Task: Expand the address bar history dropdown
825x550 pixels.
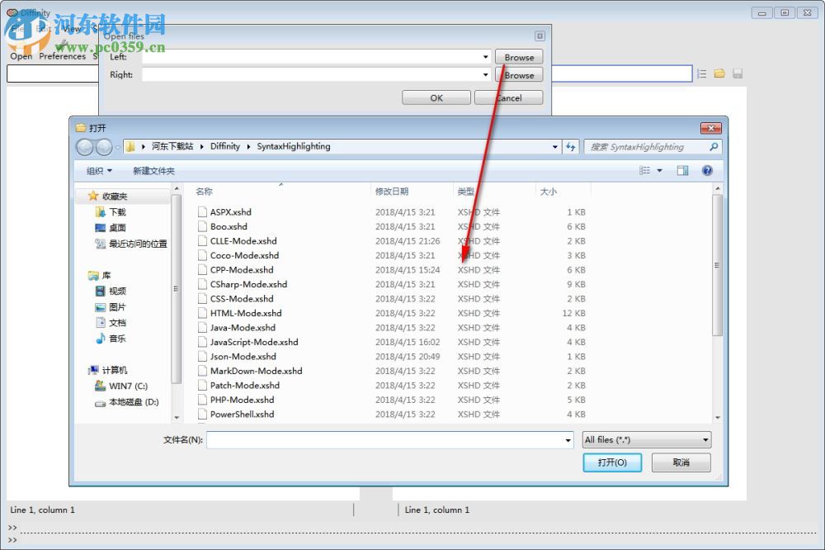Action: click(x=555, y=147)
